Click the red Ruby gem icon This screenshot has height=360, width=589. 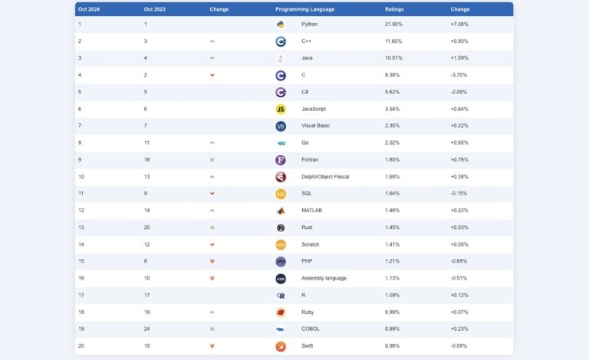click(x=281, y=313)
